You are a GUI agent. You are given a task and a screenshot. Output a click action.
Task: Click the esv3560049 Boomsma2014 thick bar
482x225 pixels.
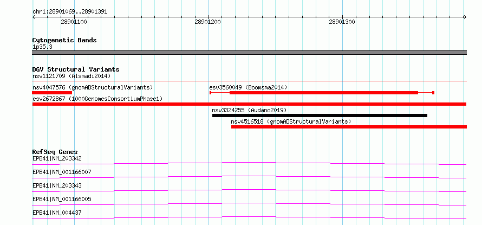[x=324, y=93]
